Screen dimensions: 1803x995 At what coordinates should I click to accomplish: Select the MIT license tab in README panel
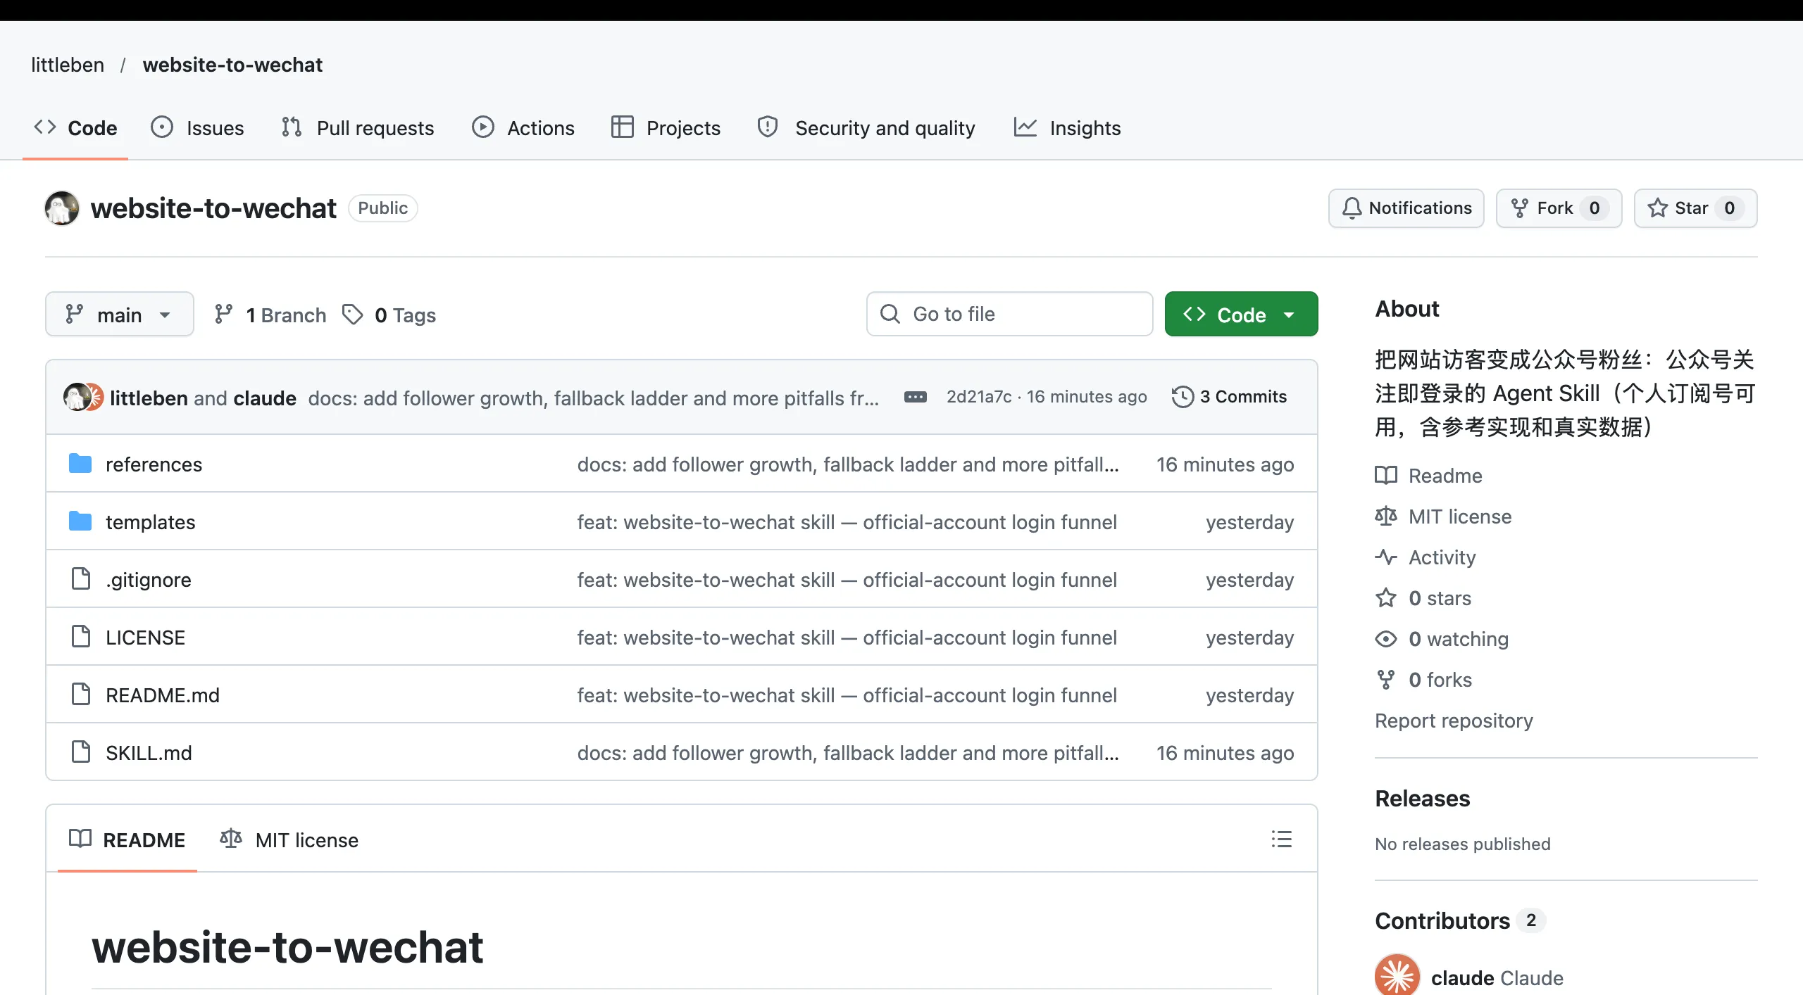point(289,839)
